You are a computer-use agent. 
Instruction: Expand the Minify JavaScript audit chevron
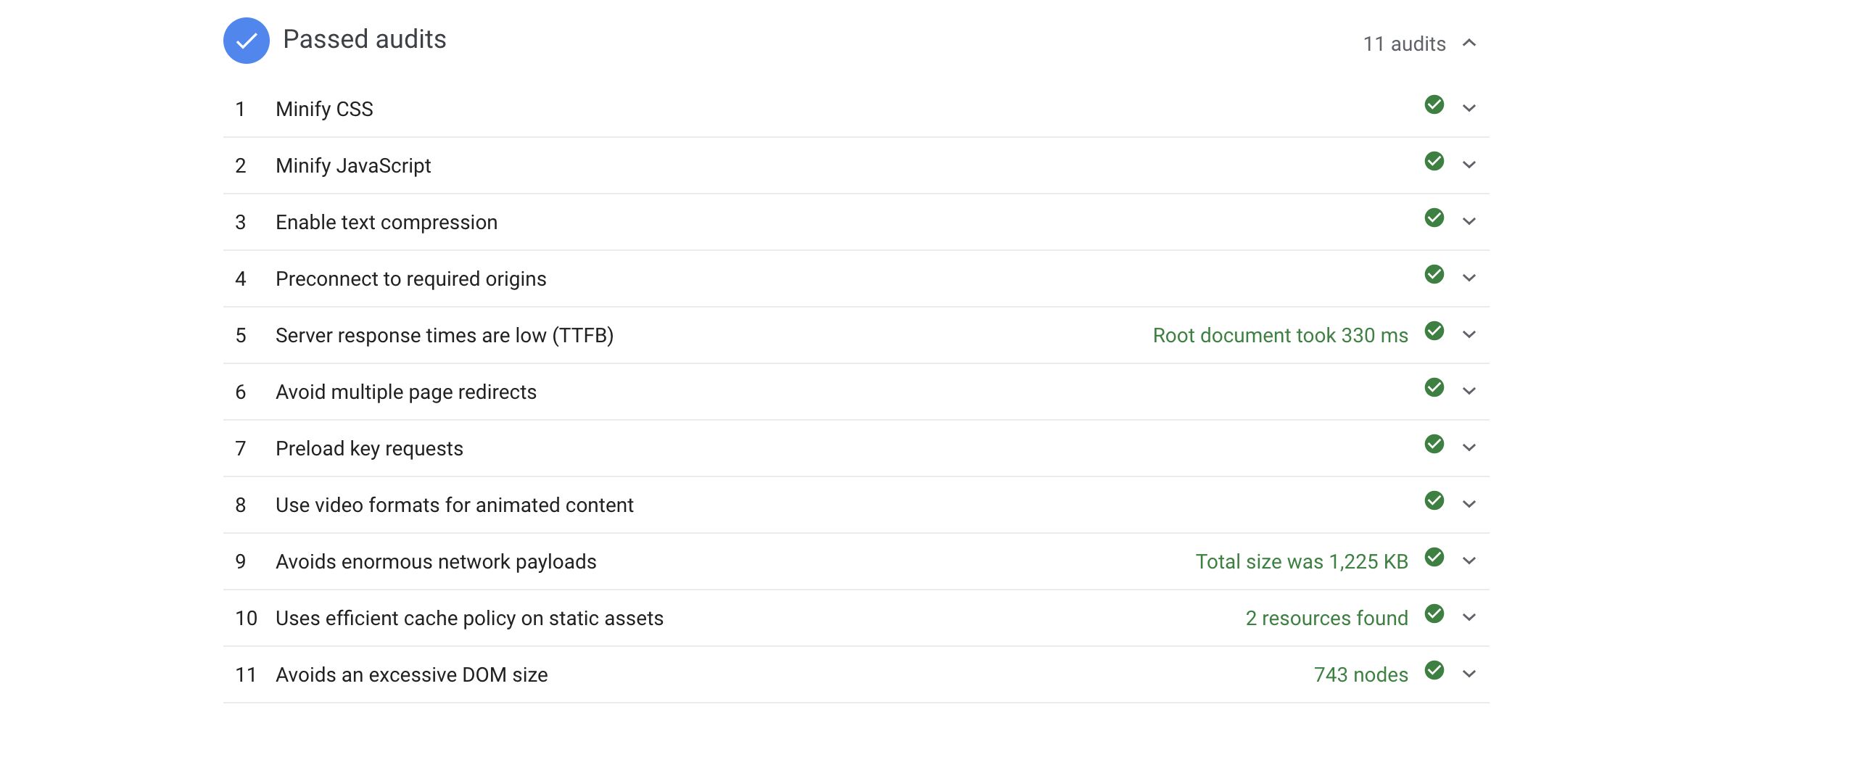(x=1469, y=165)
